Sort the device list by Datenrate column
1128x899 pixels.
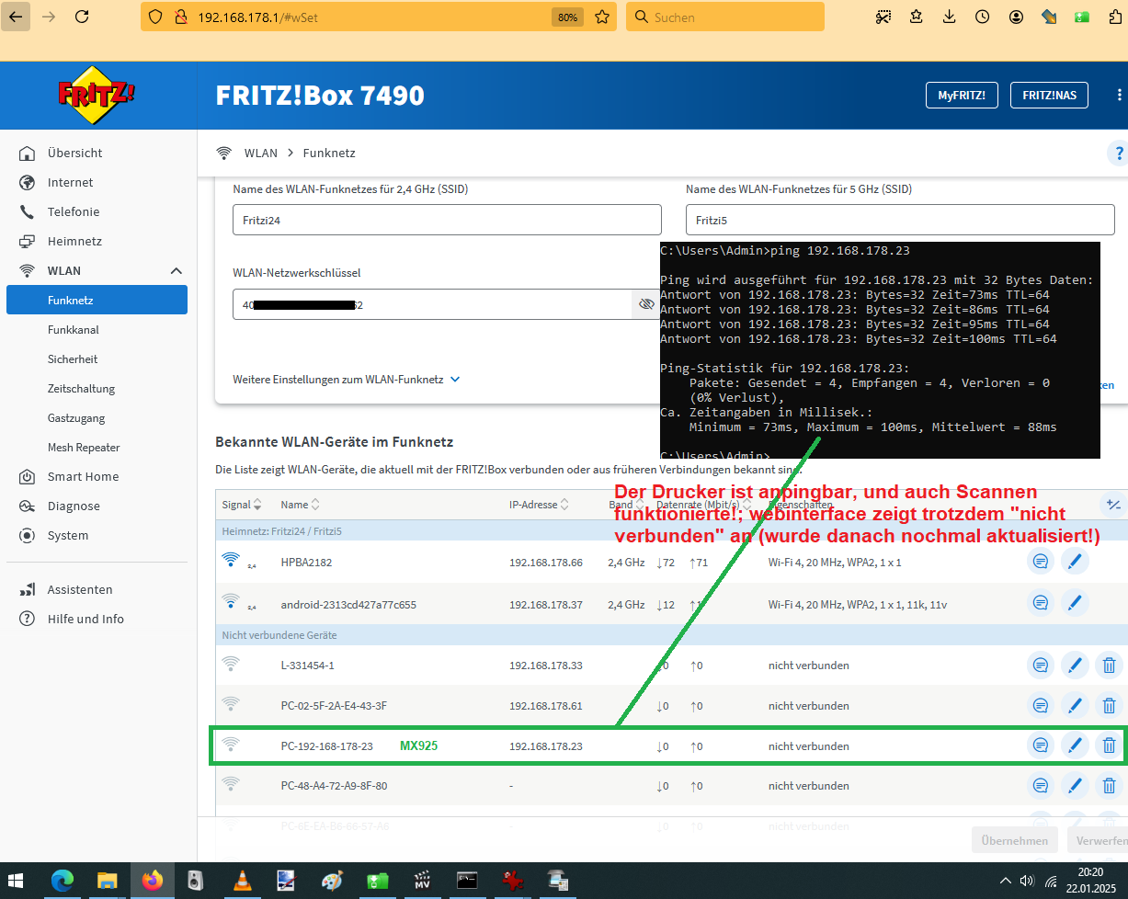click(704, 505)
